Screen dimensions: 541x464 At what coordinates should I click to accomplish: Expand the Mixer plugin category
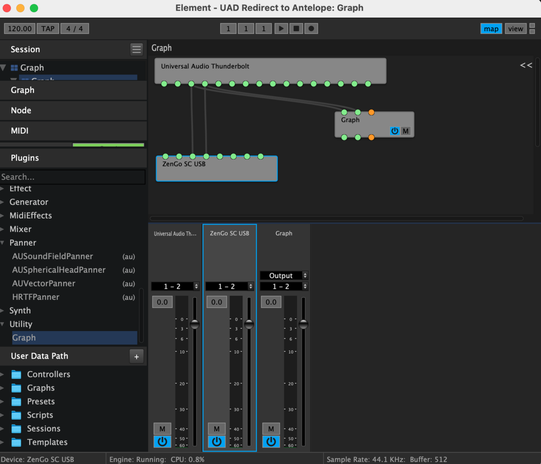(2, 229)
